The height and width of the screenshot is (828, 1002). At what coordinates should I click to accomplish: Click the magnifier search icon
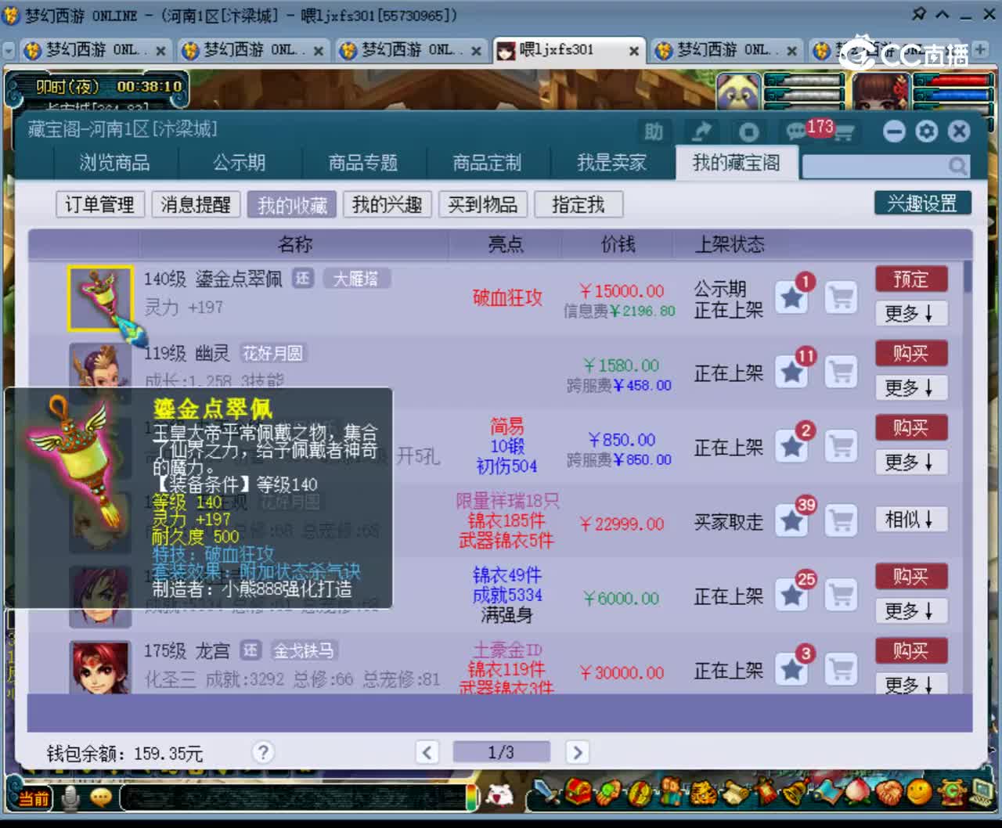pyautogui.click(x=958, y=165)
